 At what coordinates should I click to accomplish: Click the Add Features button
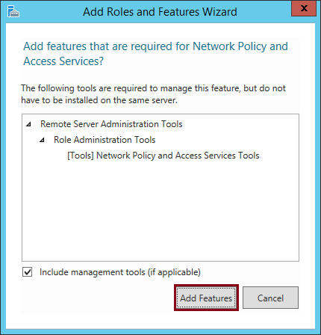[206, 298]
